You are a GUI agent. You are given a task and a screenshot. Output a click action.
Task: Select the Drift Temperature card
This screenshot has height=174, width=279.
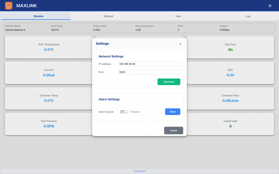pyautogui.click(x=48, y=47)
